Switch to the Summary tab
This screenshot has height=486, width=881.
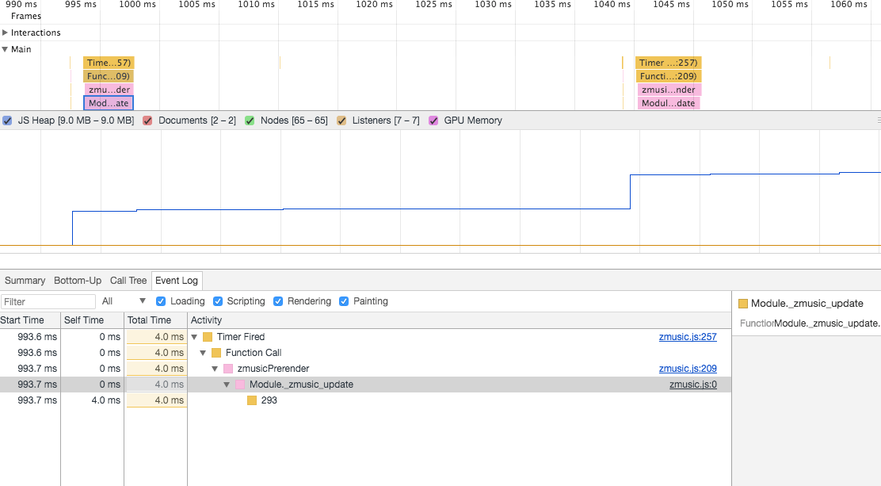[25, 280]
